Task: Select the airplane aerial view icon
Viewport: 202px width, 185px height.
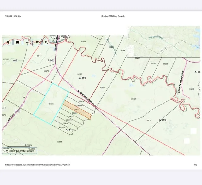Action: (27, 42)
